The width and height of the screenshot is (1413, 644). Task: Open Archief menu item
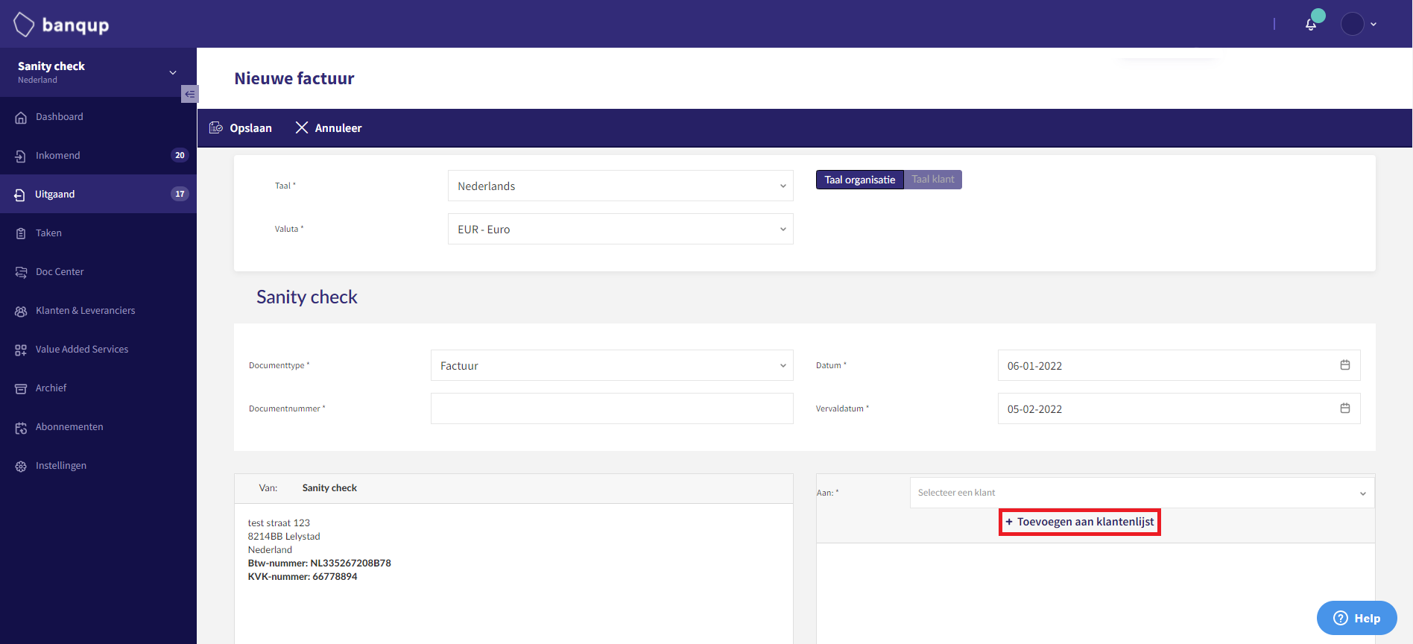point(98,388)
